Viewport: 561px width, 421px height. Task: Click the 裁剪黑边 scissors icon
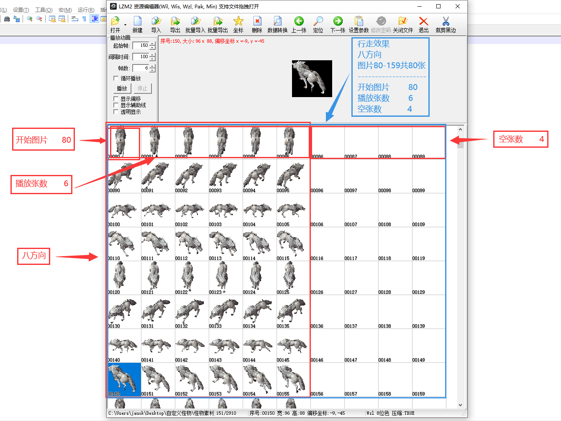446,21
